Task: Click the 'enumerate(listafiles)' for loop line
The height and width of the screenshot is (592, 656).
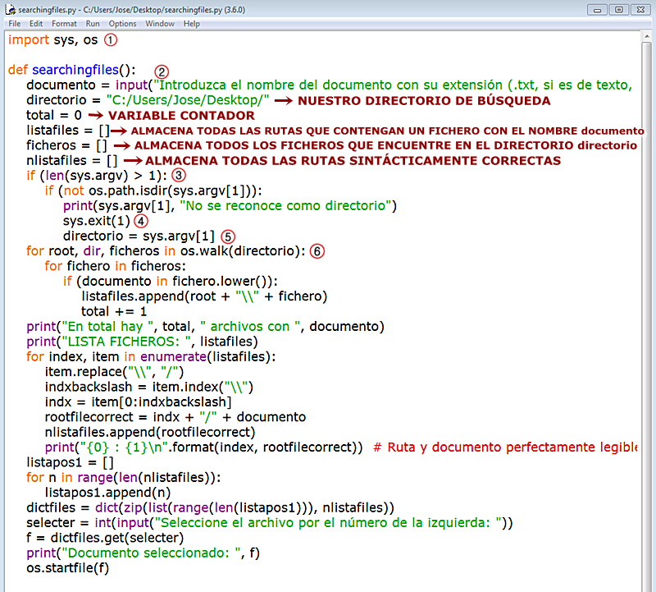Action: click(x=151, y=356)
